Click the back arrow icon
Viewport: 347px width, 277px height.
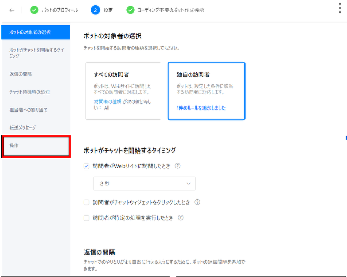(12, 10)
